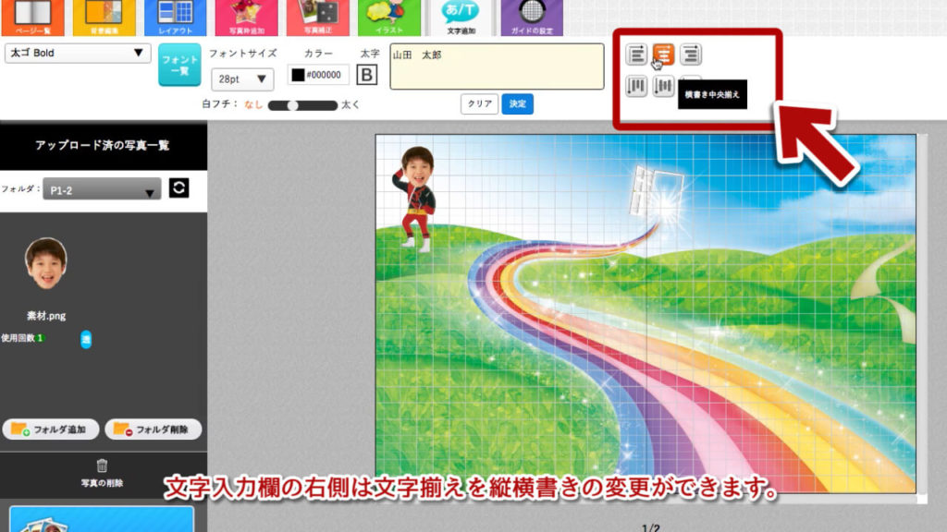The image size is (947, 532).
Task: Click the 使用回数 usage count label
Action: [x=18, y=338]
